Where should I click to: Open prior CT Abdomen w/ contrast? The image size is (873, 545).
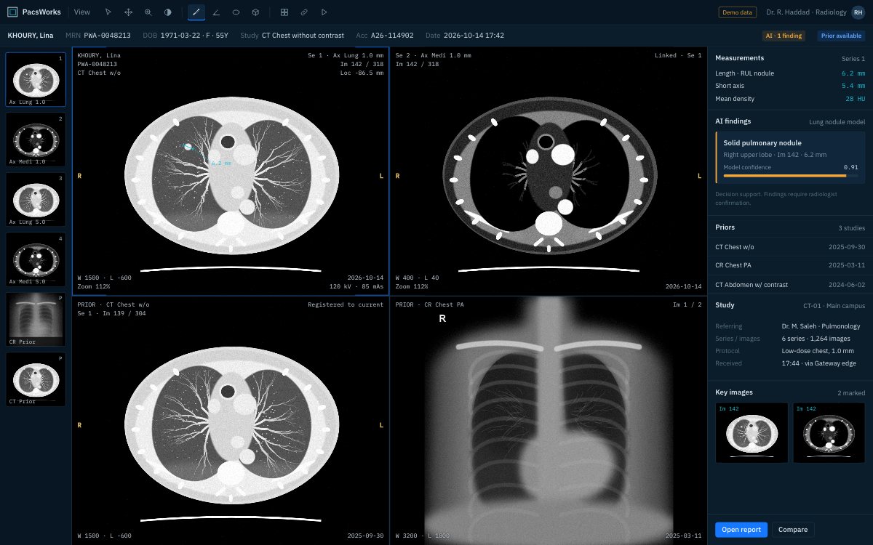[790, 284]
